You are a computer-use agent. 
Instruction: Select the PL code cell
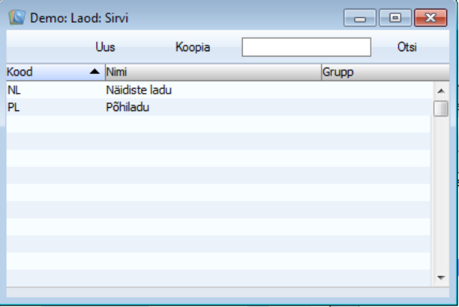pos(13,108)
